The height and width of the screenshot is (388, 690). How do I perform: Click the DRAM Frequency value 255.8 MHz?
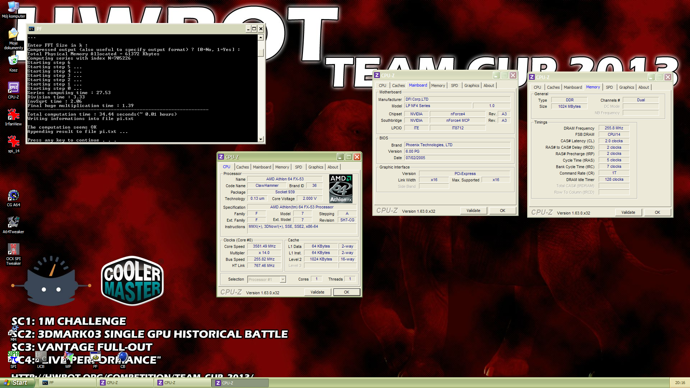pos(614,128)
